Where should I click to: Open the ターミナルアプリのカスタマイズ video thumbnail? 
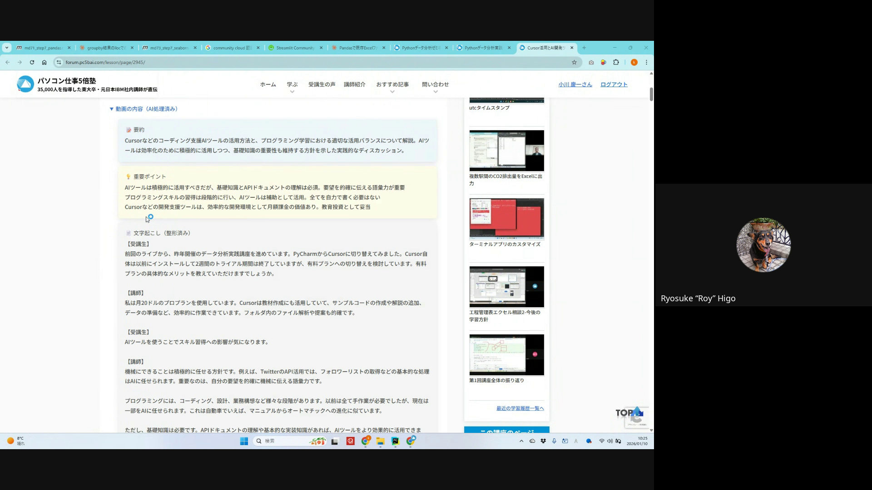506,219
